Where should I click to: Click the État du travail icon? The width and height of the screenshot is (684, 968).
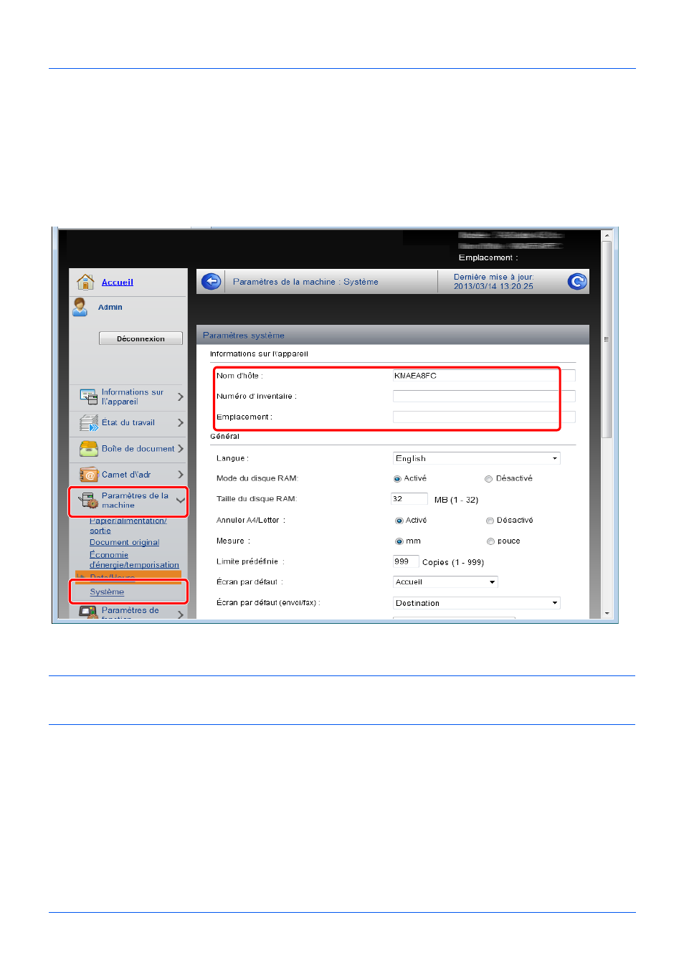click(89, 423)
